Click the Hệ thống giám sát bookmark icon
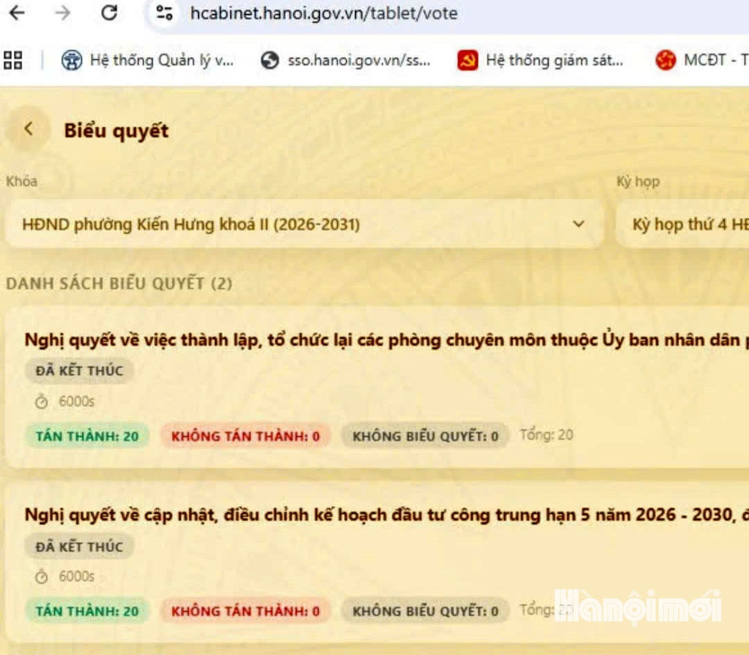Viewport: 749px width, 655px height. coord(467,60)
